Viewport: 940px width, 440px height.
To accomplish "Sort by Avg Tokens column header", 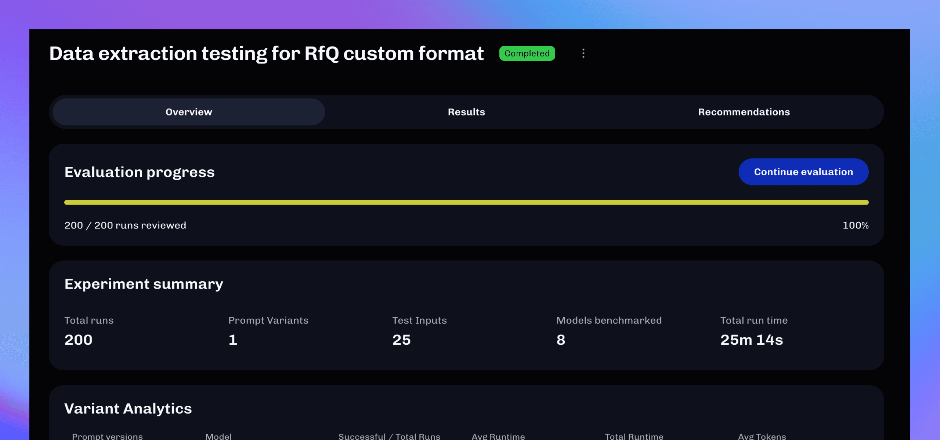I will 762,436.
